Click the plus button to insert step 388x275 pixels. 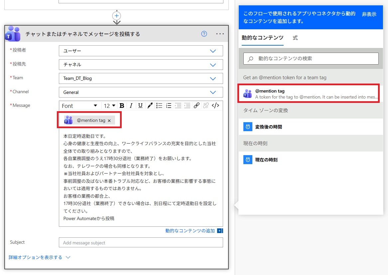117,16
